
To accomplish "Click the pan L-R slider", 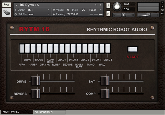I will click(x=123, y=15).
